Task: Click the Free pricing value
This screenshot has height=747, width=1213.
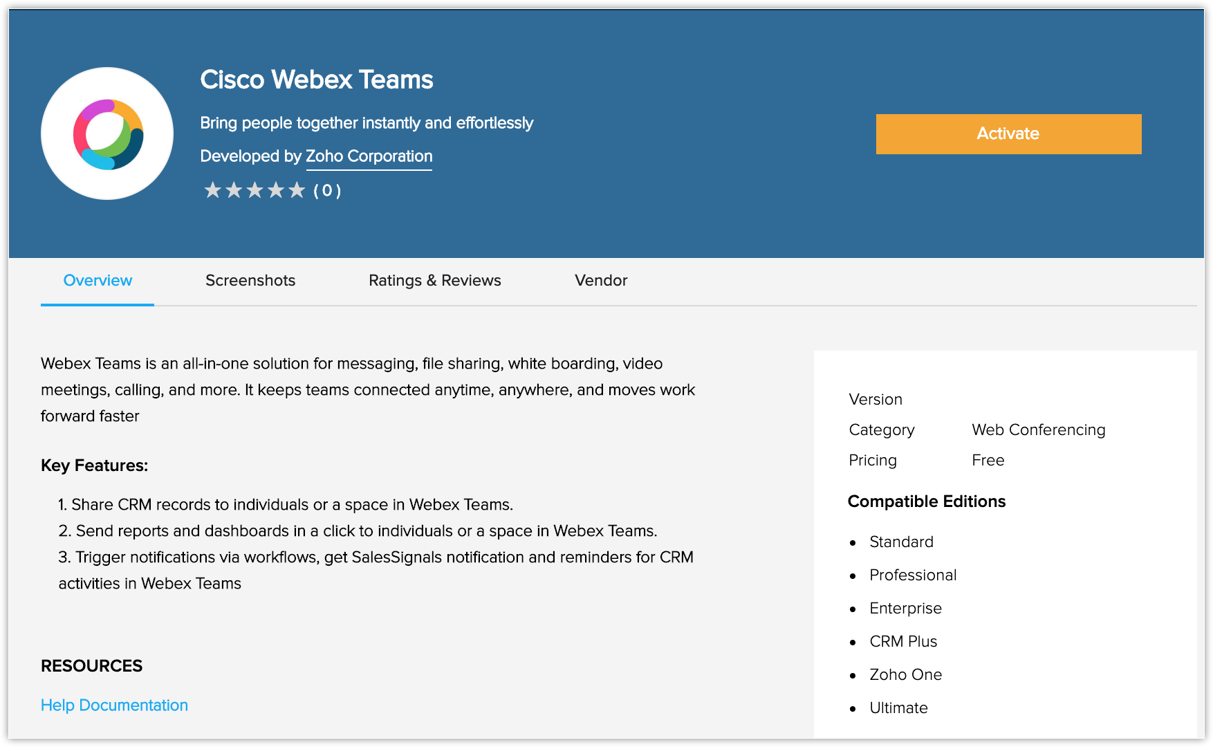Action: coord(988,460)
